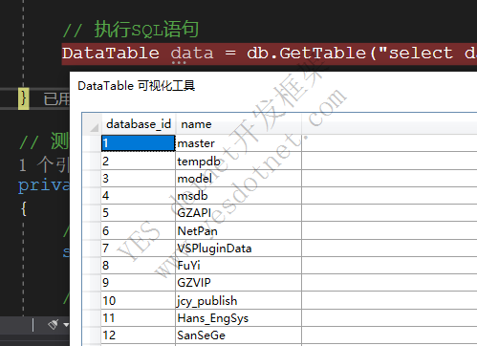Click the DataTable 可视化工具 window title
Image resolution: width=477 pixels, height=346 pixels.
137,86
